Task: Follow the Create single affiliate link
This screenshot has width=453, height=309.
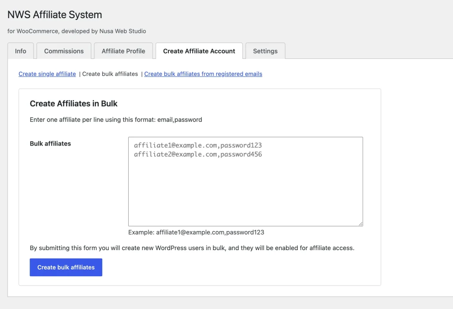Action: pos(47,74)
